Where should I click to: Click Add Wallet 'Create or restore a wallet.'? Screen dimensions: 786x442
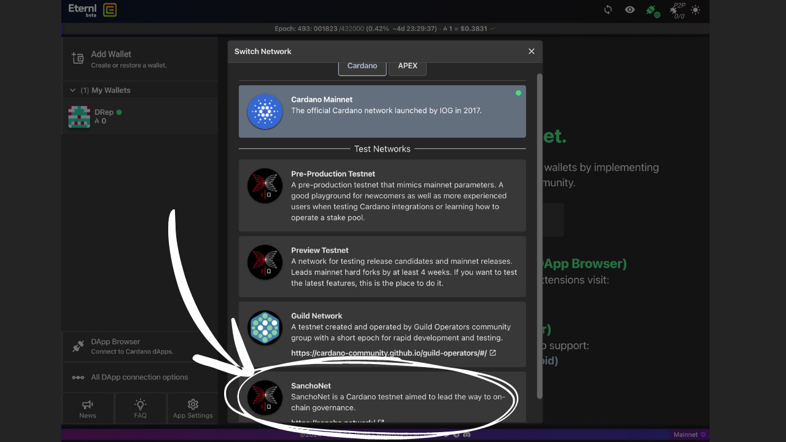pyautogui.click(x=140, y=59)
